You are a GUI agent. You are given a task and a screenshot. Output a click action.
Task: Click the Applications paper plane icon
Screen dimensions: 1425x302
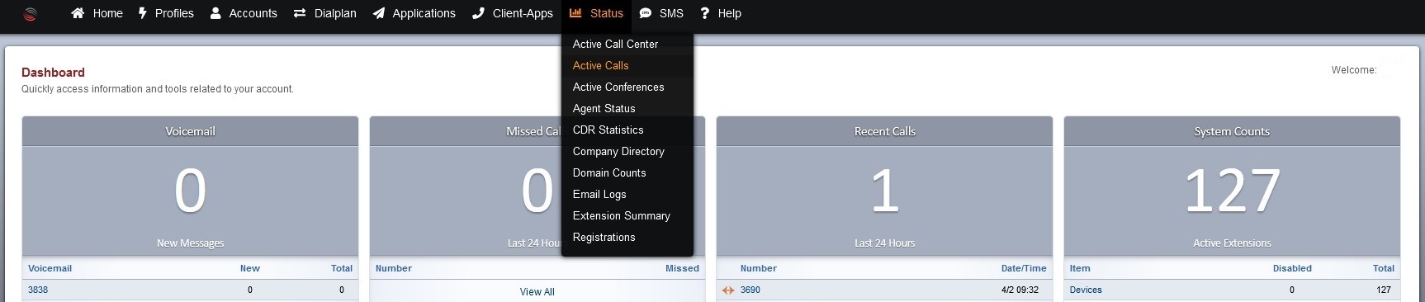pos(378,13)
